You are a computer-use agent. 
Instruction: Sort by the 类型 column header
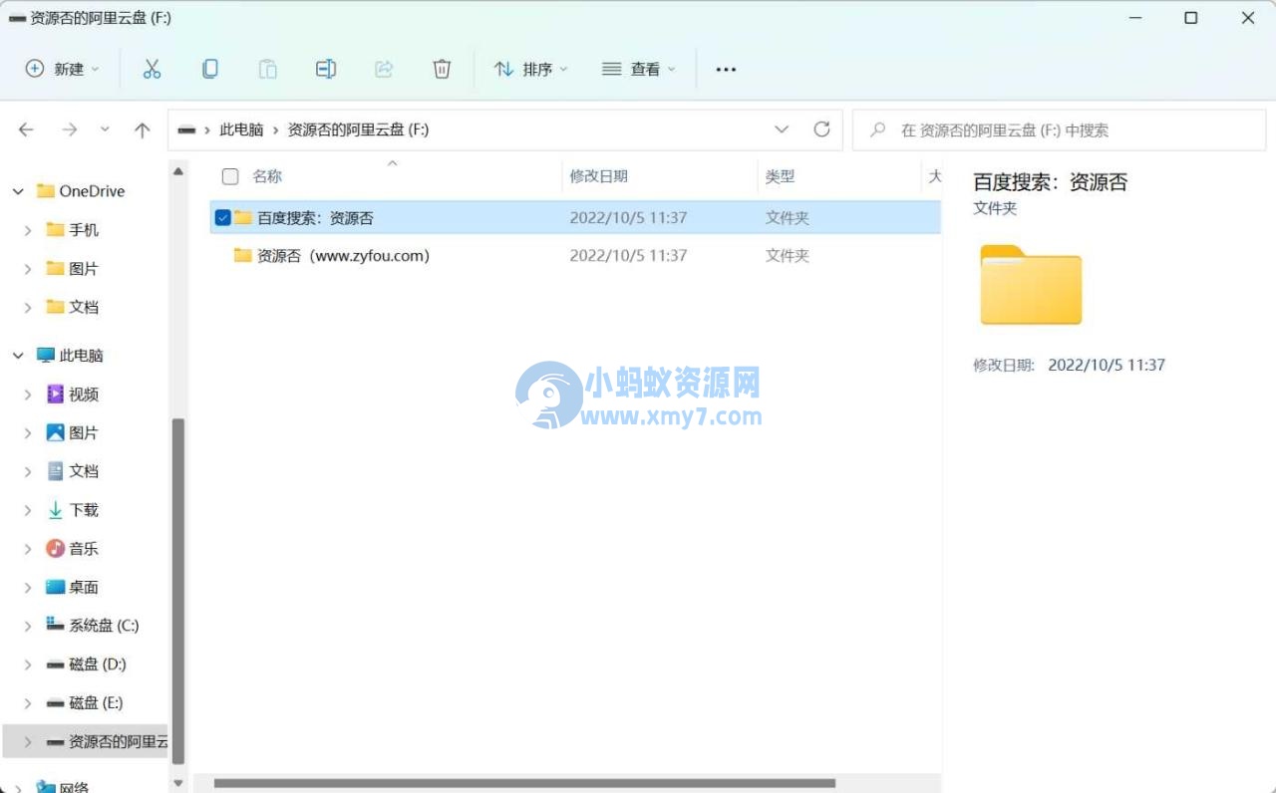(780, 176)
